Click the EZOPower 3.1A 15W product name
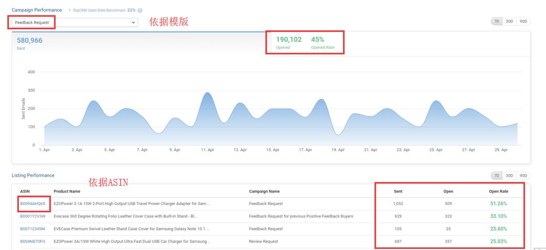Viewport: 546px width, 250px height. [132, 204]
